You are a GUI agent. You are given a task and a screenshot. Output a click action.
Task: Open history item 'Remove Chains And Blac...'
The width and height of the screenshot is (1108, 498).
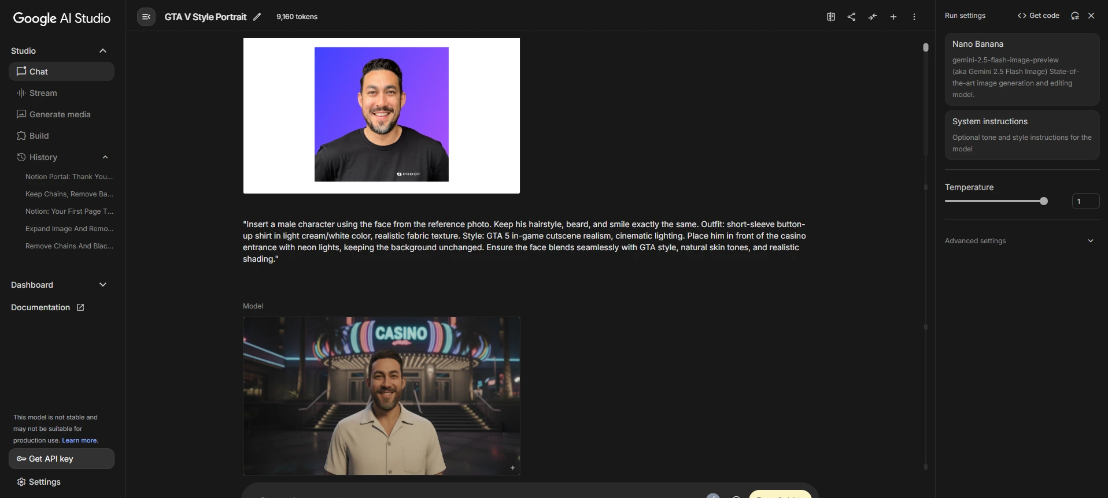(x=69, y=246)
